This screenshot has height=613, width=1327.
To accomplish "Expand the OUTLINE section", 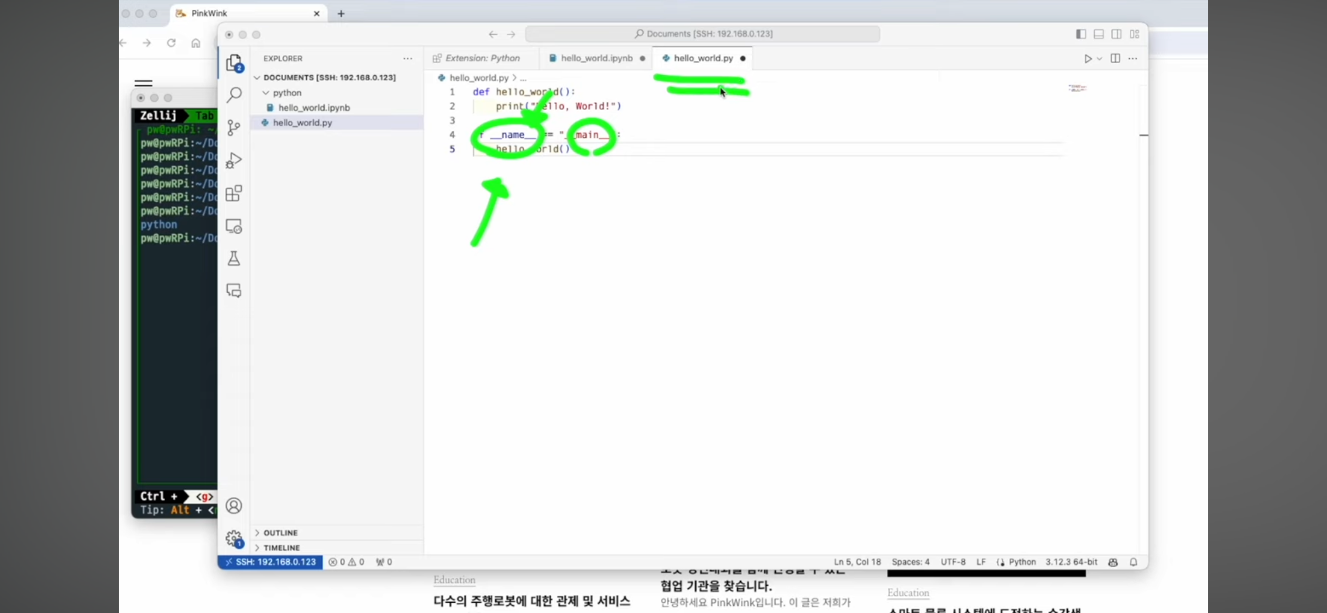I will (x=281, y=533).
